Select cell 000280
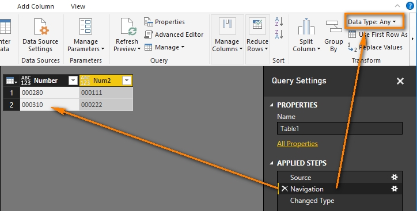 (50, 93)
